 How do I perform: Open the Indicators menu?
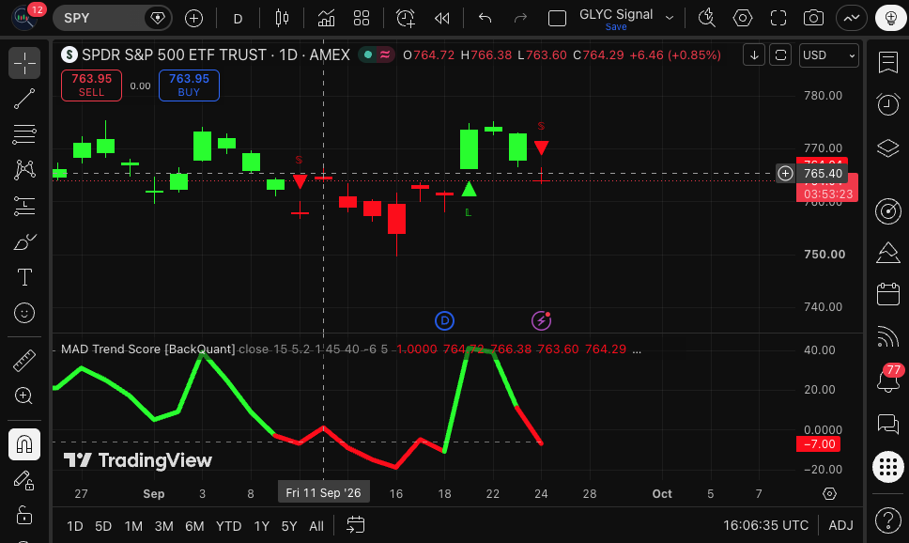(x=326, y=19)
